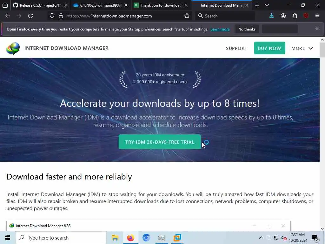Viewport: 325px width, 244px height.
Task: Close the Thank you for downloading tab
Action: [186, 5]
